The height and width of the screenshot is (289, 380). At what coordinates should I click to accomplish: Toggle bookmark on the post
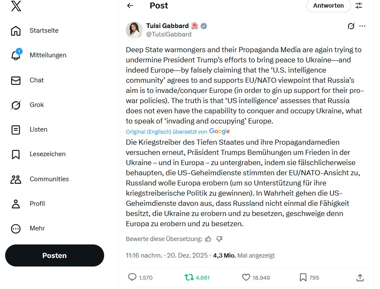click(303, 278)
